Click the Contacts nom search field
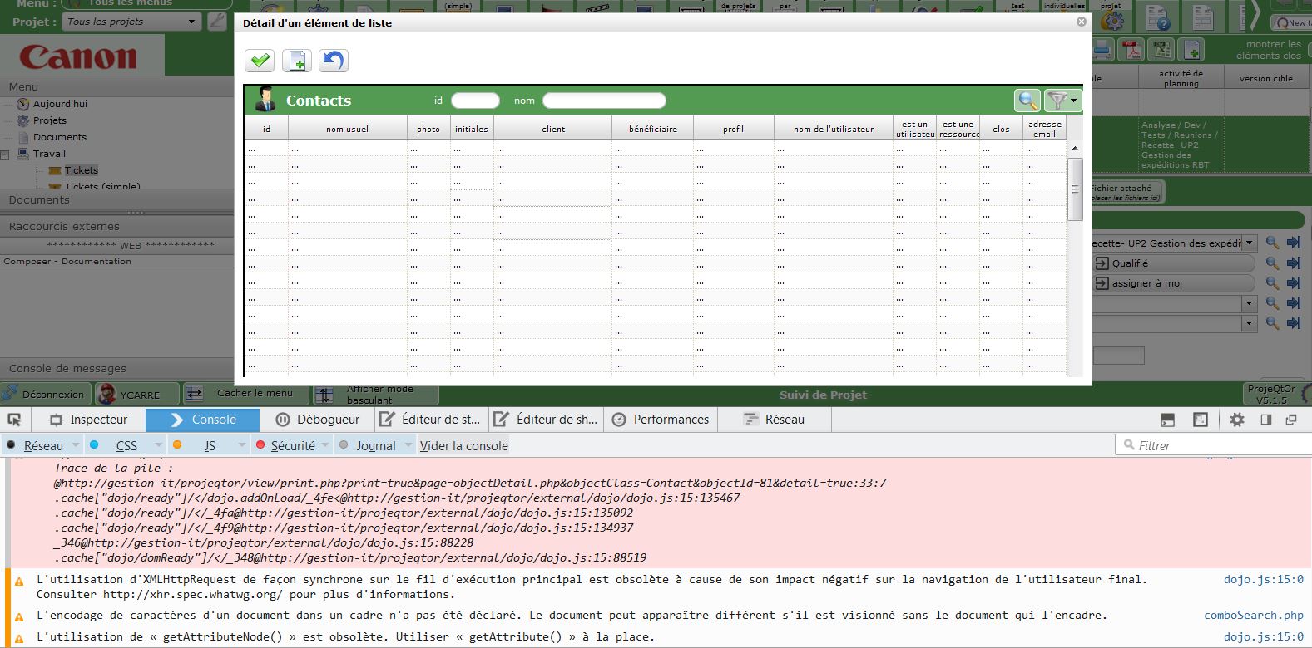This screenshot has height=648, width=1312. tap(604, 101)
